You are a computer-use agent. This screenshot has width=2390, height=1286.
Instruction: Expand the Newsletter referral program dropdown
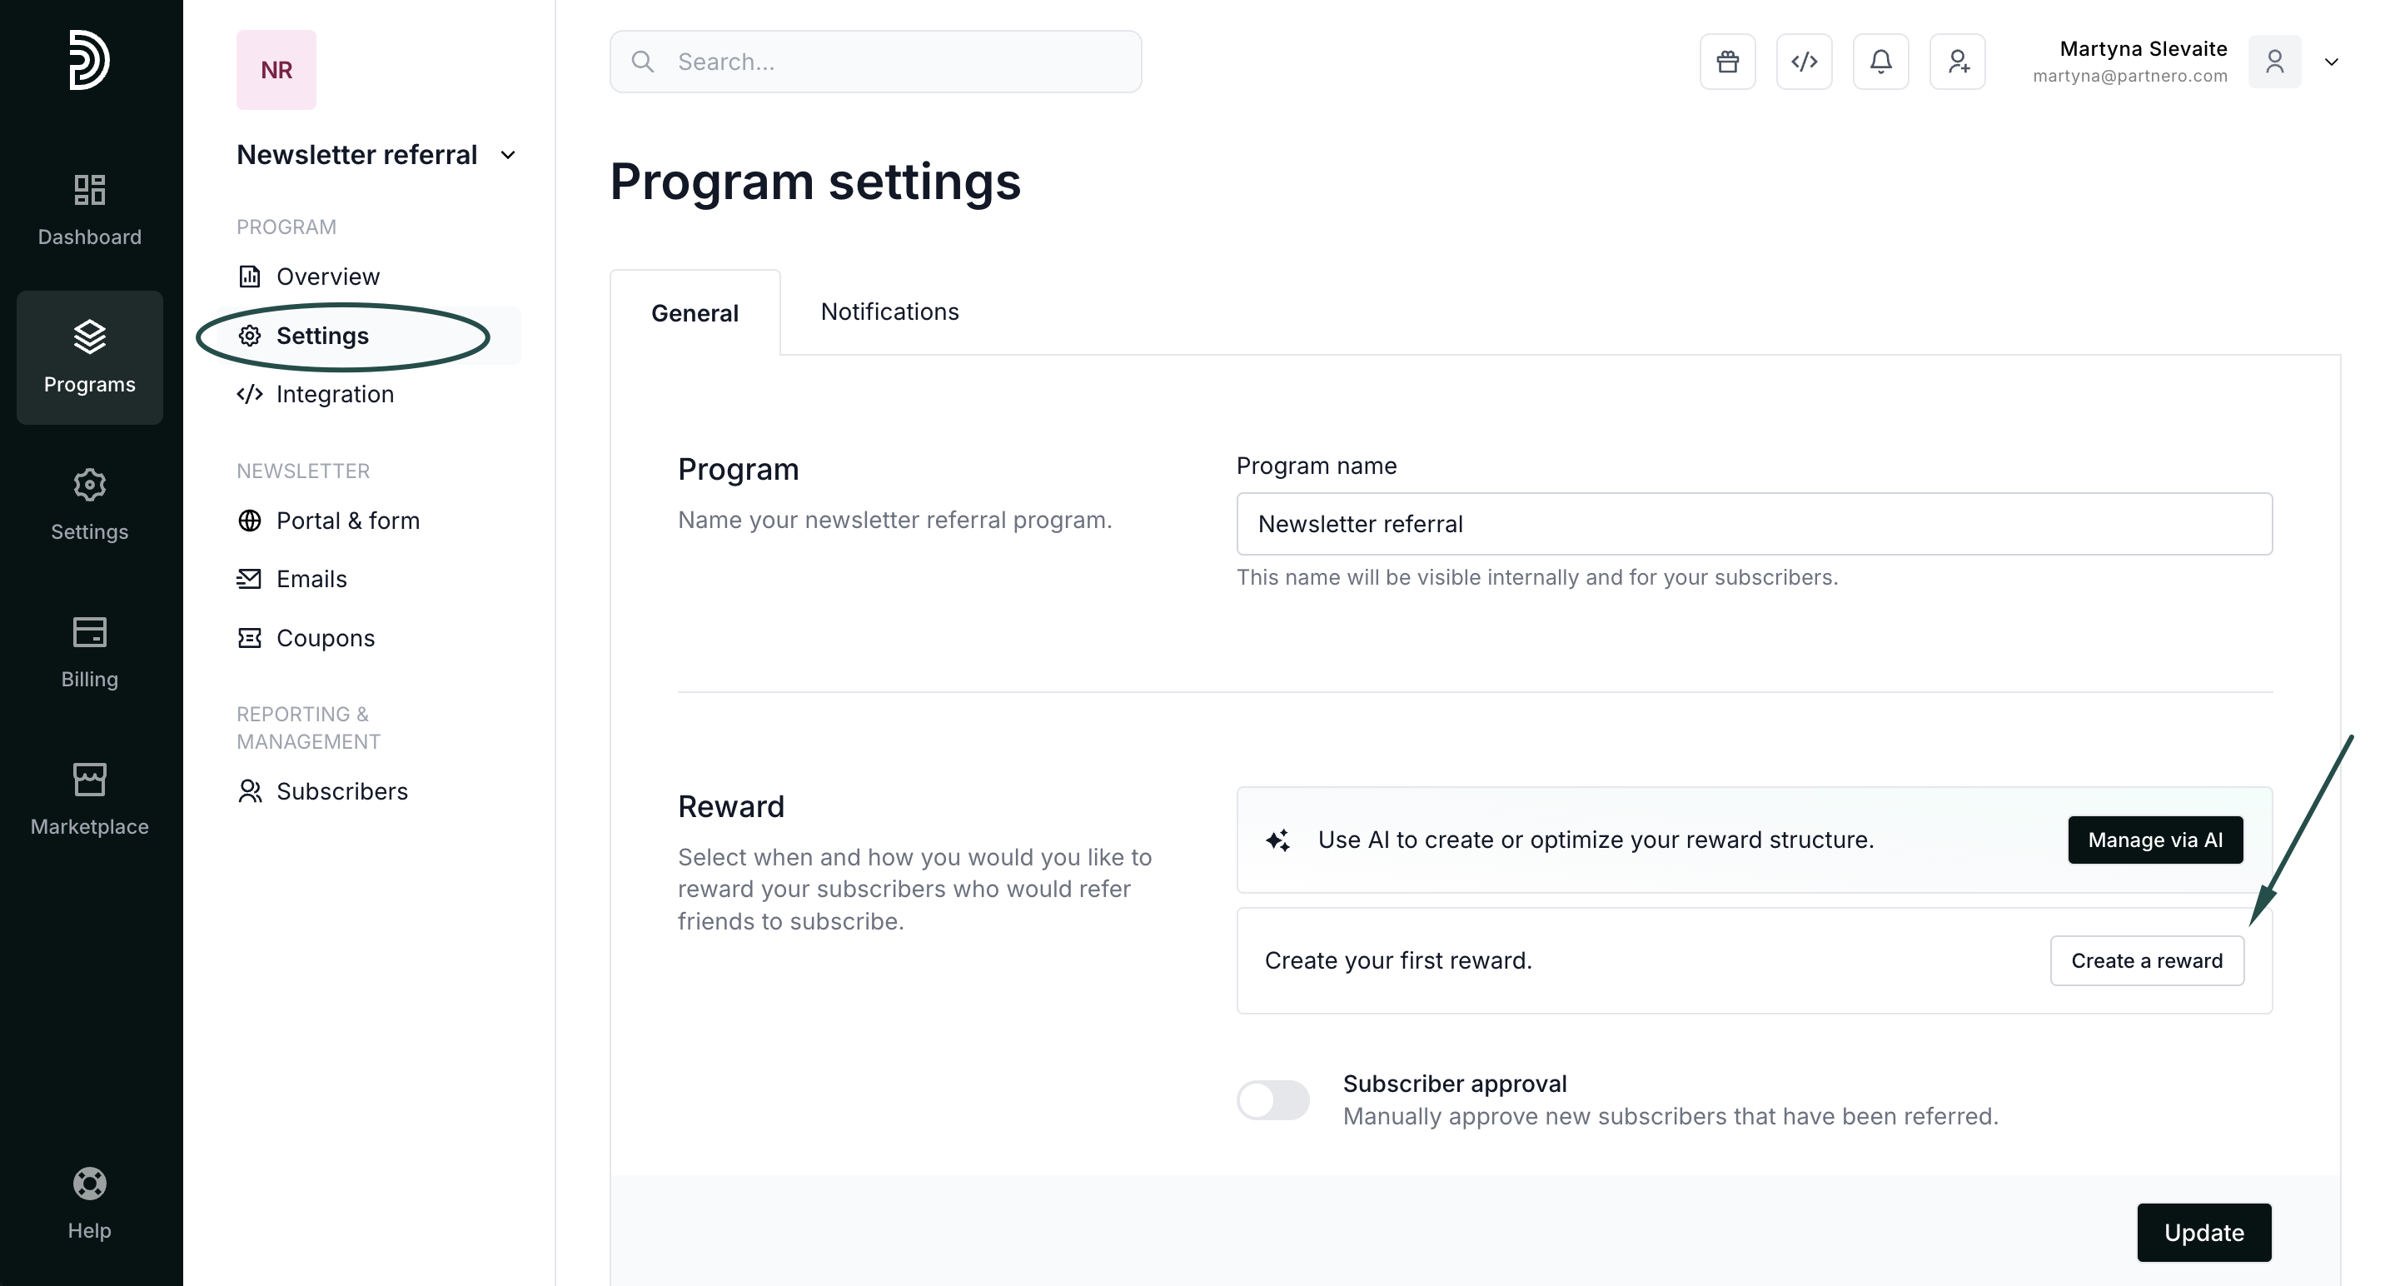pyautogui.click(x=507, y=155)
